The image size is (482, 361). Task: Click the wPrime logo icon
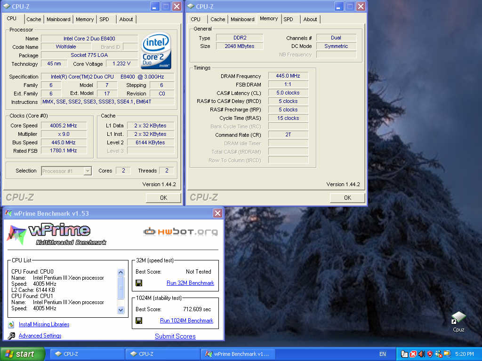[16, 235]
